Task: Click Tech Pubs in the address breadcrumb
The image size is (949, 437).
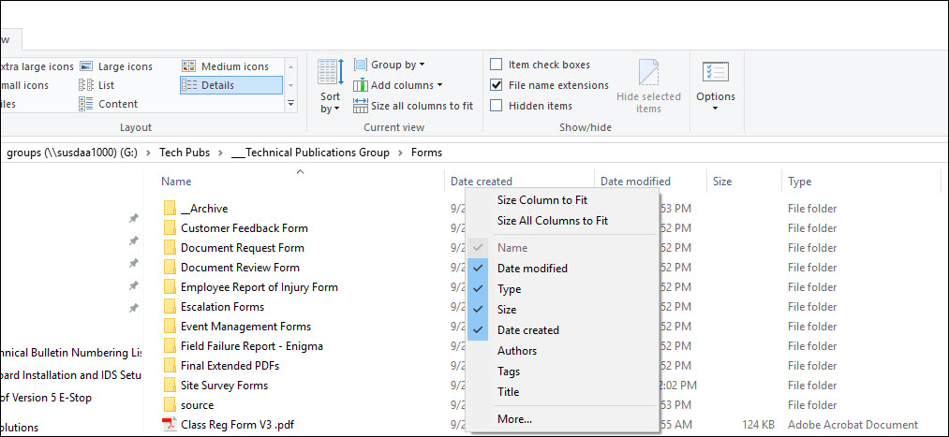Action: pos(185,153)
